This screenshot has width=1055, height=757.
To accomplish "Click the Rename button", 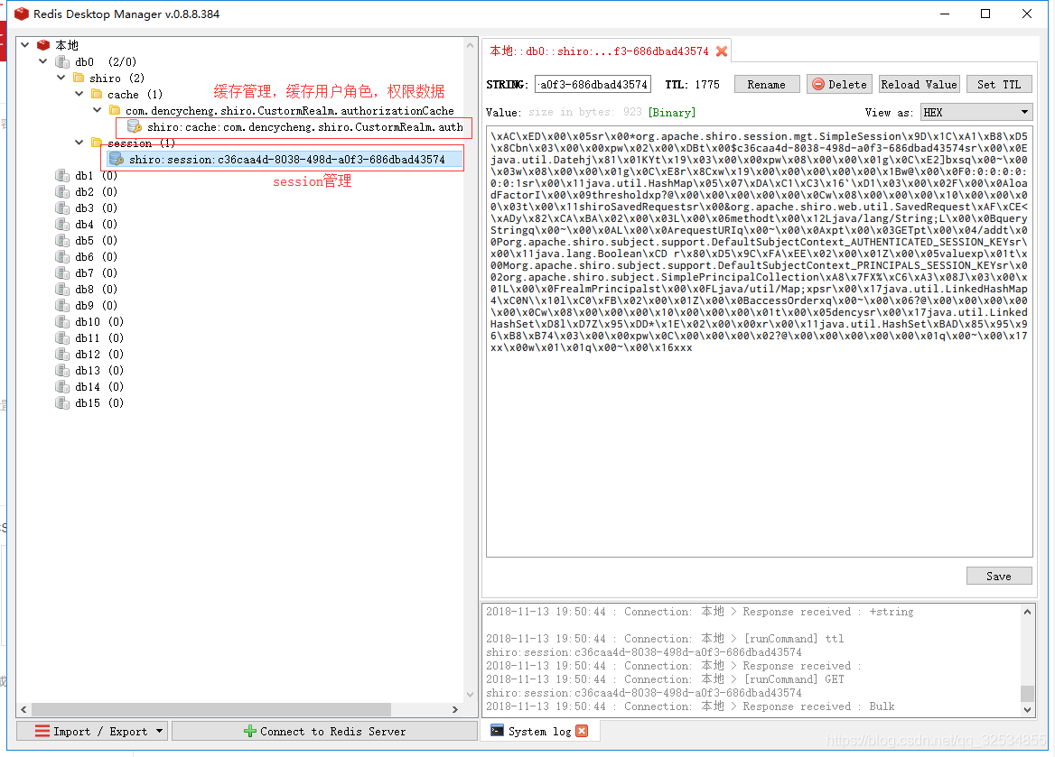I will point(767,84).
